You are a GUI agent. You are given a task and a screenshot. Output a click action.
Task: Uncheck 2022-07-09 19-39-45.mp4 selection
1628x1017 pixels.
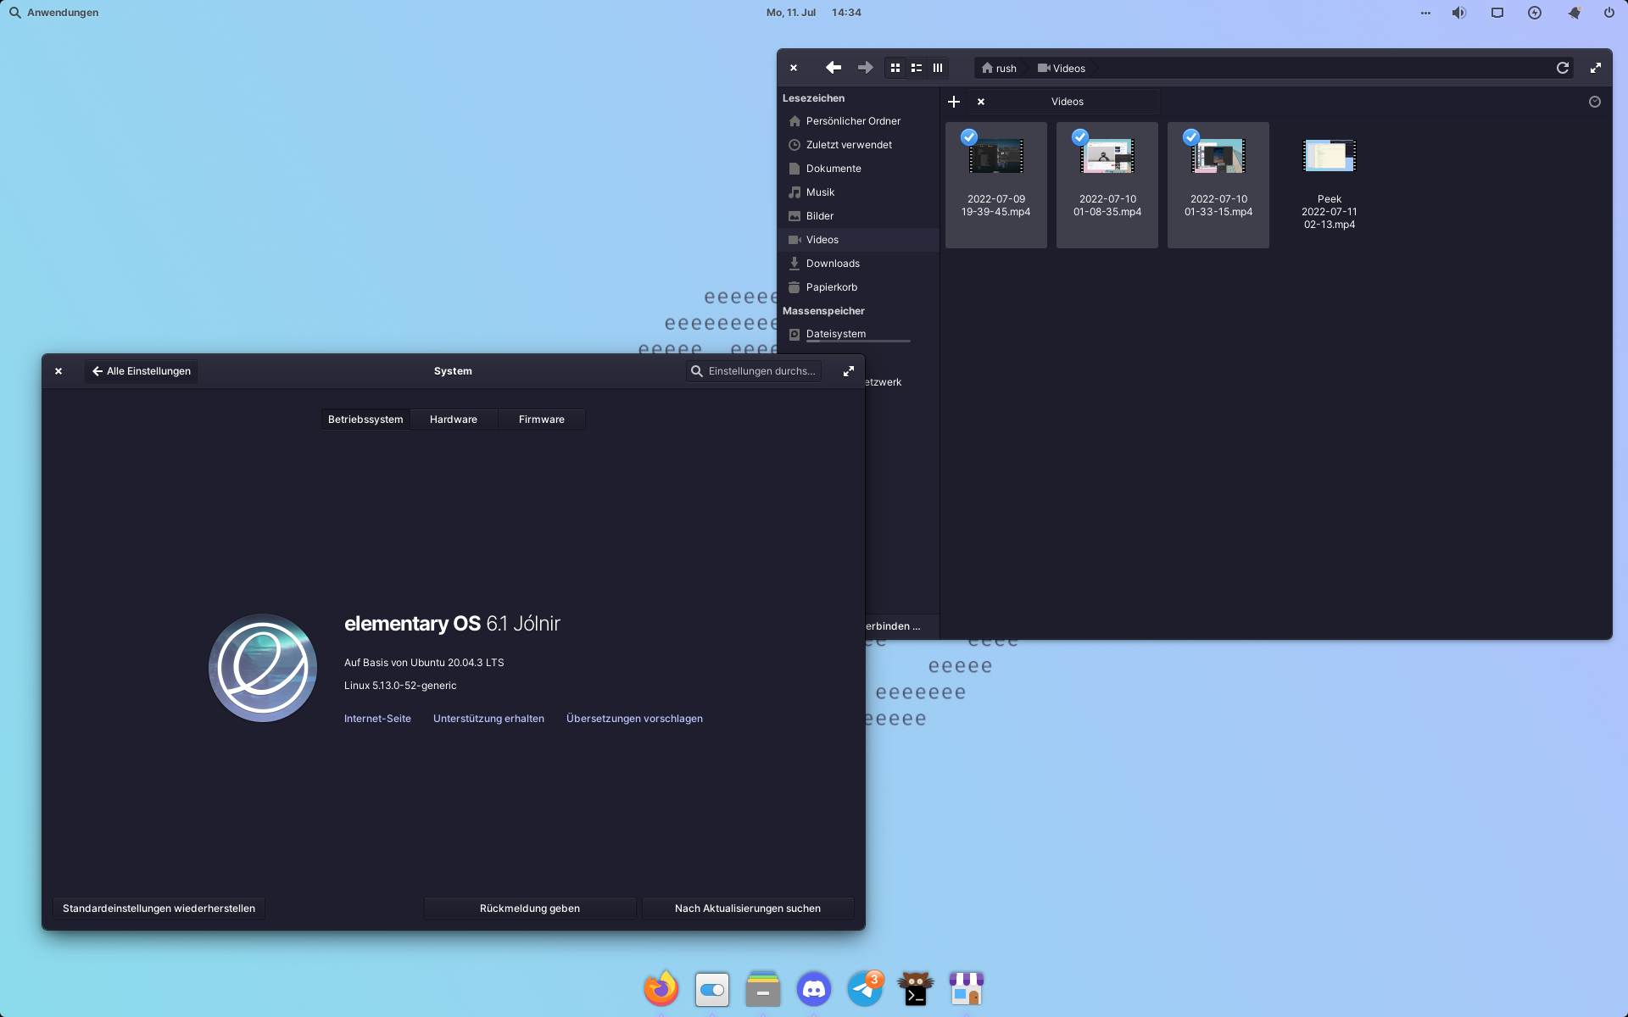pyautogui.click(x=969, y=136)
